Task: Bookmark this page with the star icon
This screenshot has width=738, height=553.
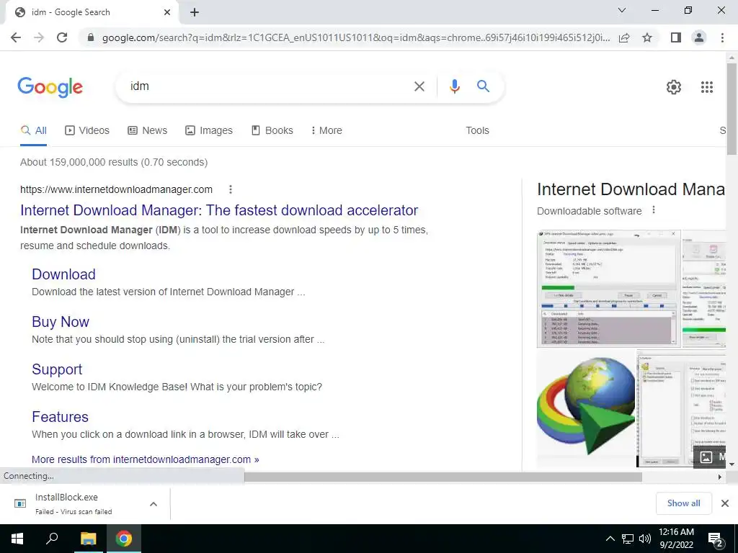Action: coord(647,37)
